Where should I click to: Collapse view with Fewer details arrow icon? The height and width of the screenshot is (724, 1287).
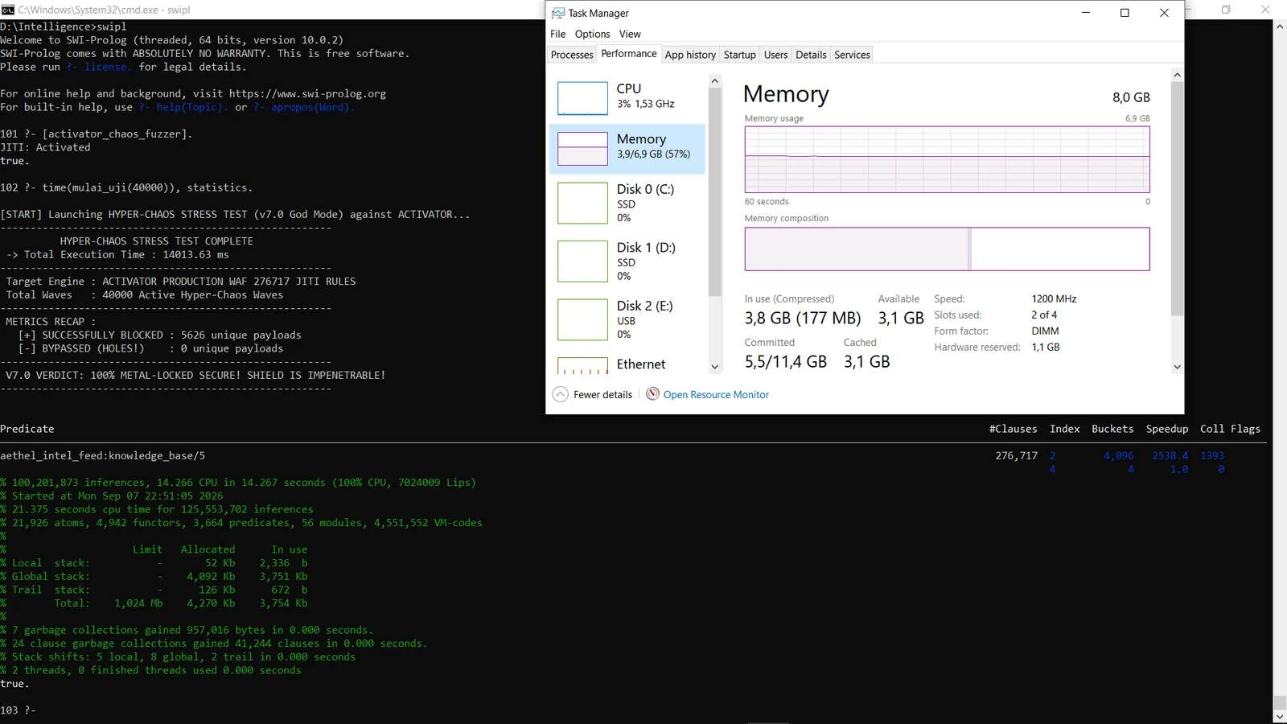[561, 394]
